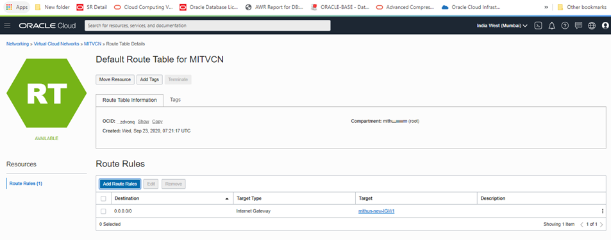This screenshot has height=240, width=611.
Task: Go to the MITVCN breadcrumb
Action: 92,44
